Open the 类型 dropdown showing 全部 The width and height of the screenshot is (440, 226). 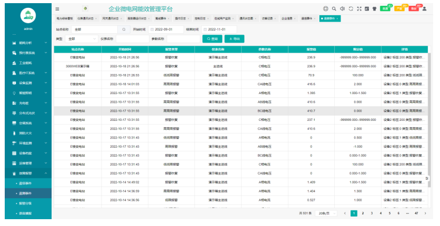tap(81, 39)
